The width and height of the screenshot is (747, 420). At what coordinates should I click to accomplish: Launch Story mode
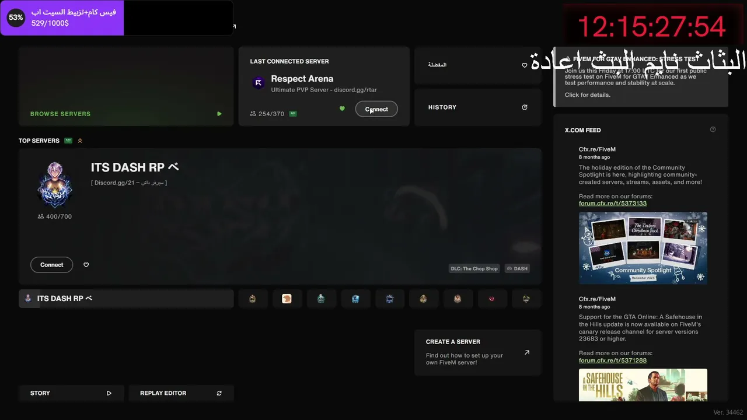click(71, 393)
